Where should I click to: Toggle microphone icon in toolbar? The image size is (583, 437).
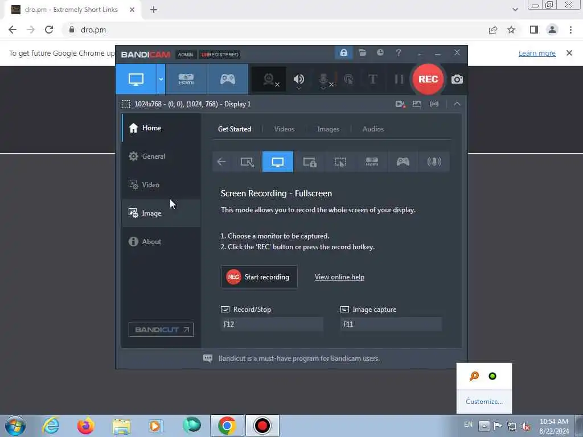324,79
